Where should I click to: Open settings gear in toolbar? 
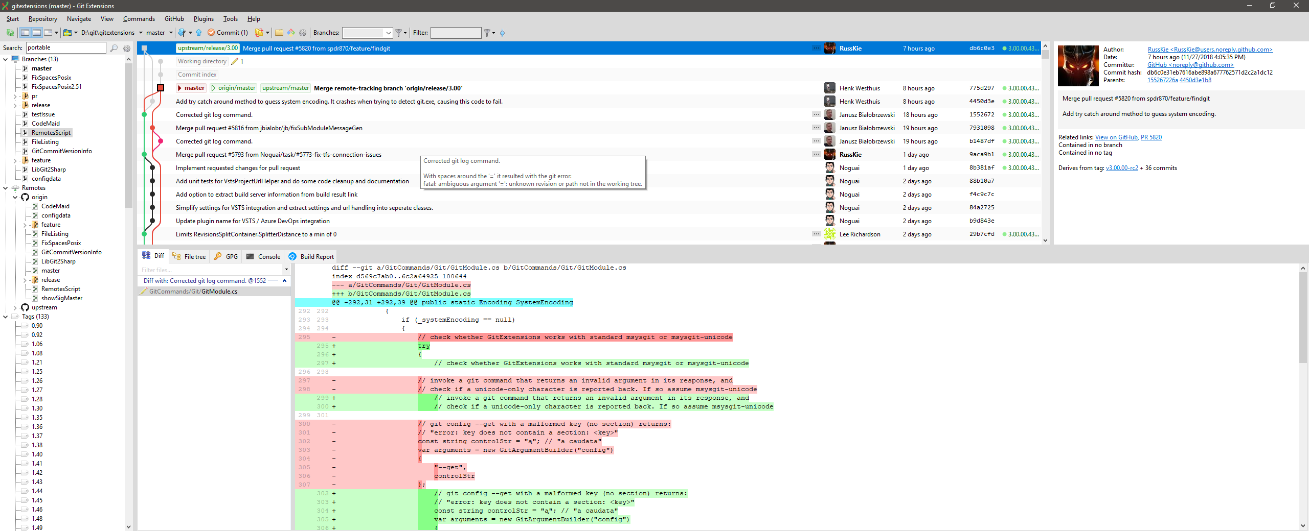click(303, 33)
